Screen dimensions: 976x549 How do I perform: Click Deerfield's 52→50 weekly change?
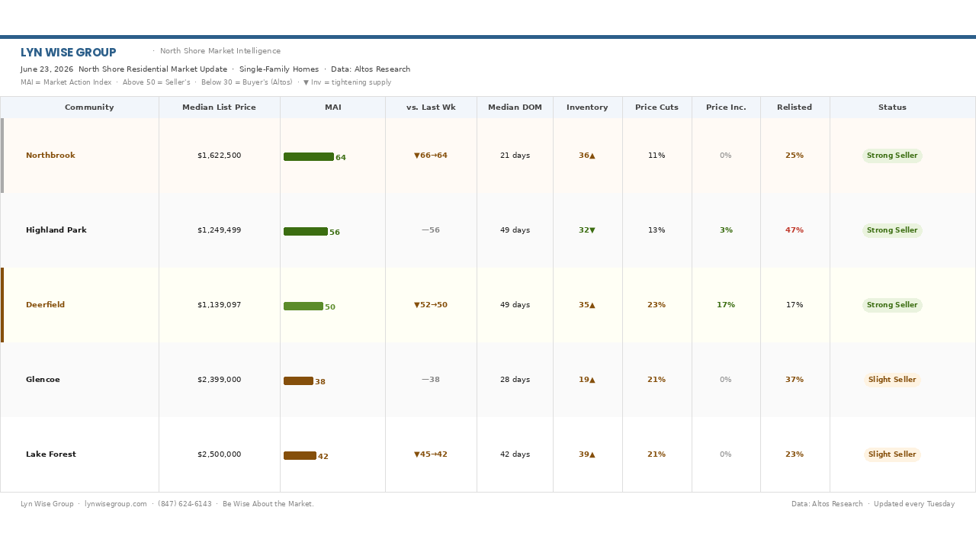click(x=431, y=305)
